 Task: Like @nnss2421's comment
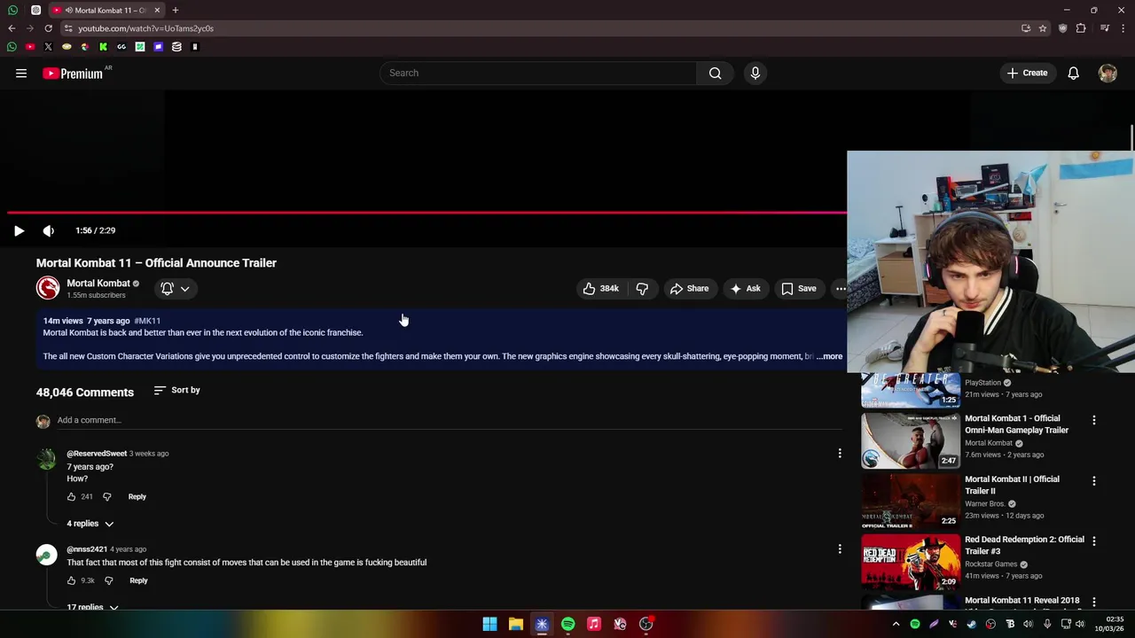[x=72, y=580]
